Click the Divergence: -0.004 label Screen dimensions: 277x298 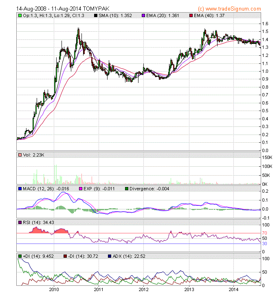(149, 189)
